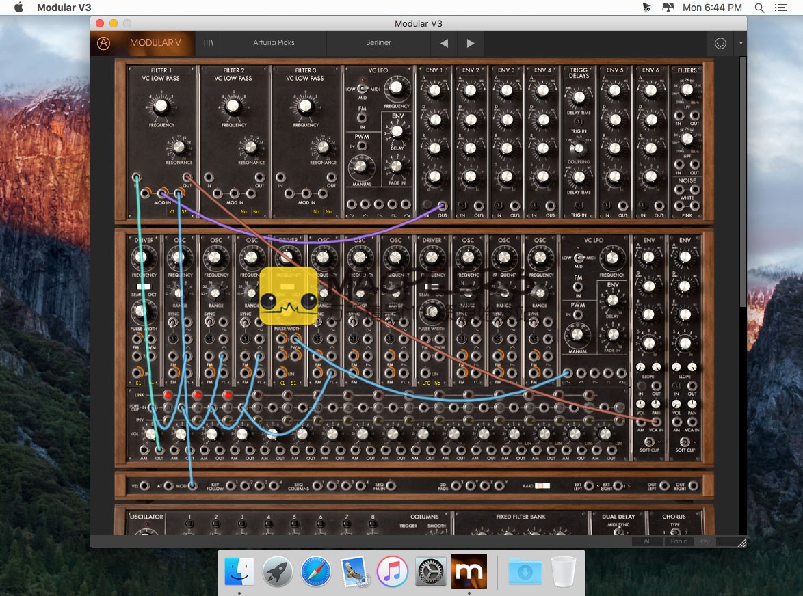Click the Arturia logo icon
803x596 pixels.
pyautogui.click(x=103, y=43)
